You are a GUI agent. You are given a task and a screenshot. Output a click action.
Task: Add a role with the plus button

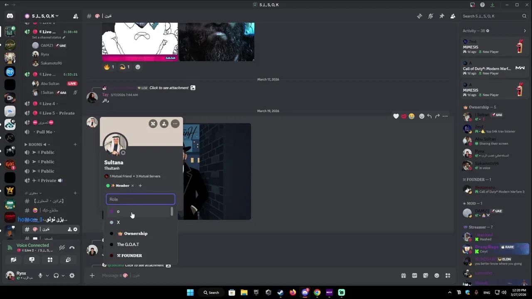pos(140,186)
